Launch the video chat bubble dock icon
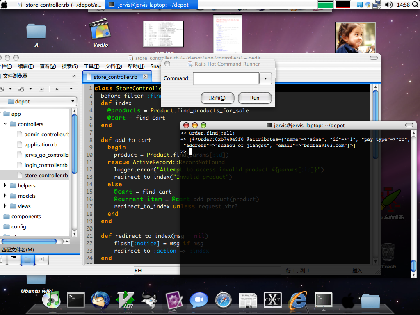Screen dimensions: 420x315 coord(199,300)
